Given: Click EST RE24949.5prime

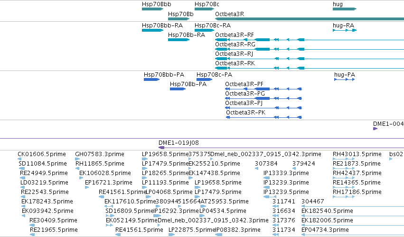Looking at the screenshot, I should 44,173.
